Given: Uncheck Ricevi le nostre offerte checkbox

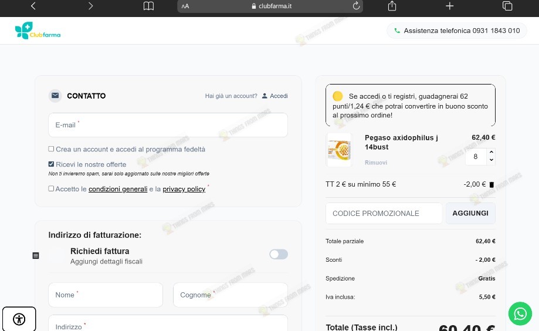Looking at the screenshot, I should pos(51,164).
